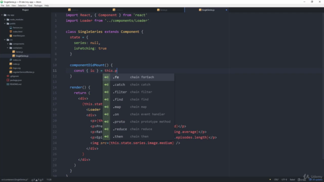
Task: Open the View menu
Action: 14,6
